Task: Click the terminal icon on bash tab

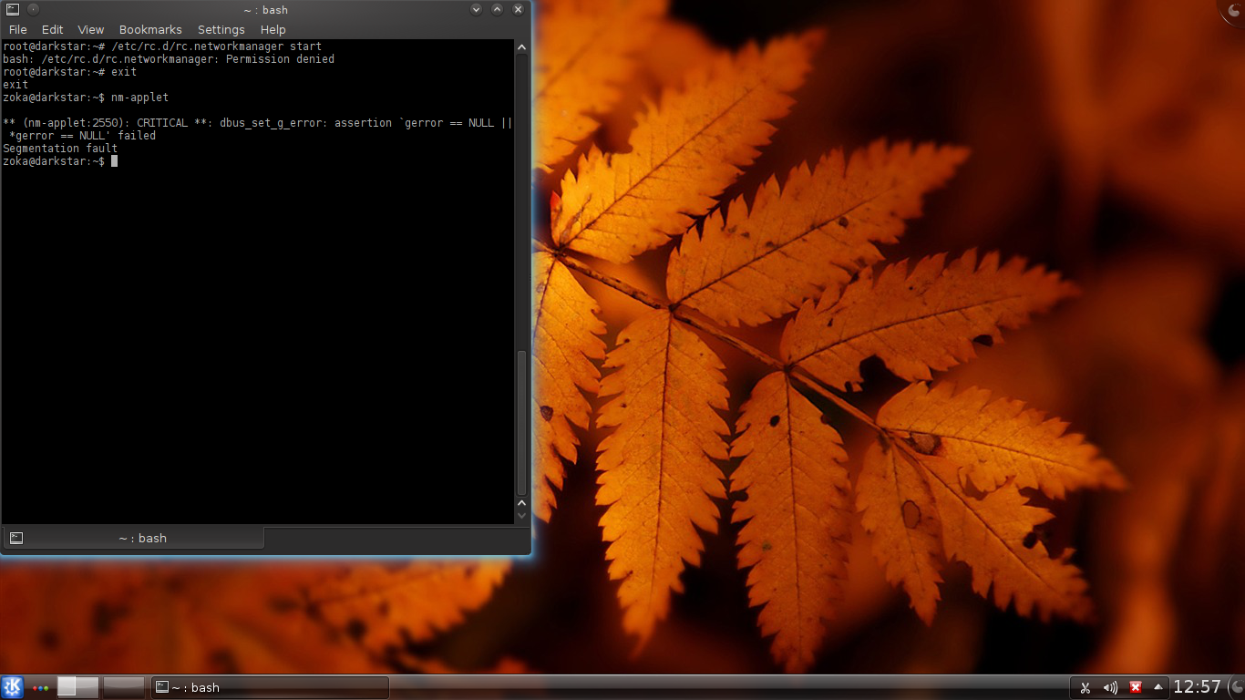Action: coord(16,539)
